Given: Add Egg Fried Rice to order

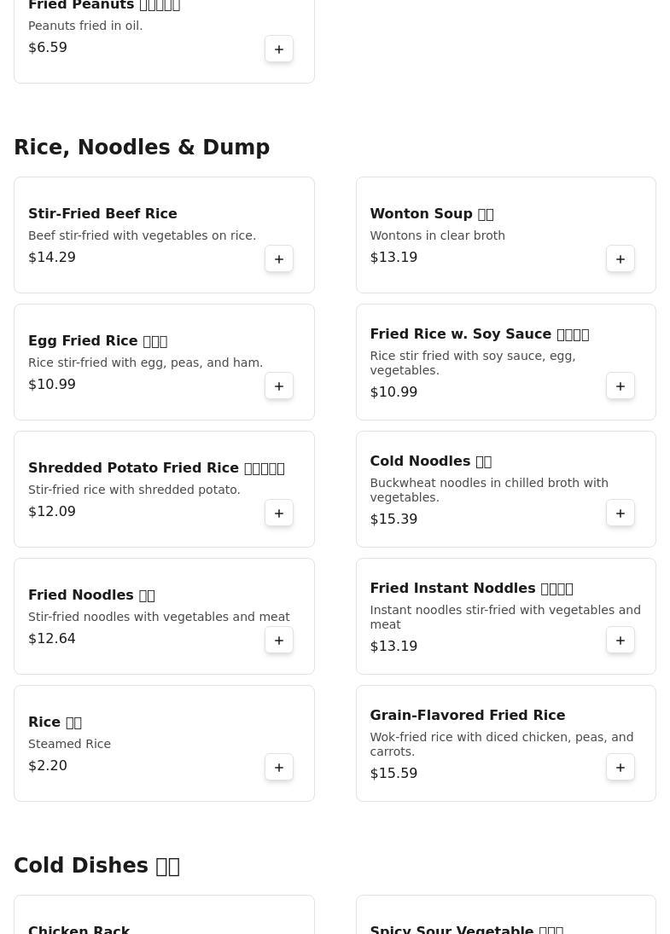Looking at the screenshot, I should 279,386.
